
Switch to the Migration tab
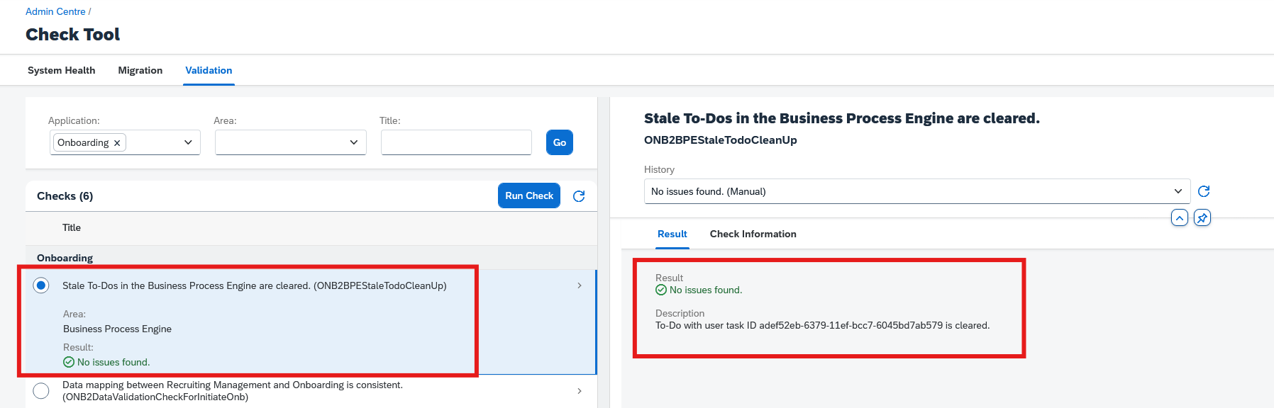[x=140, y=70]
